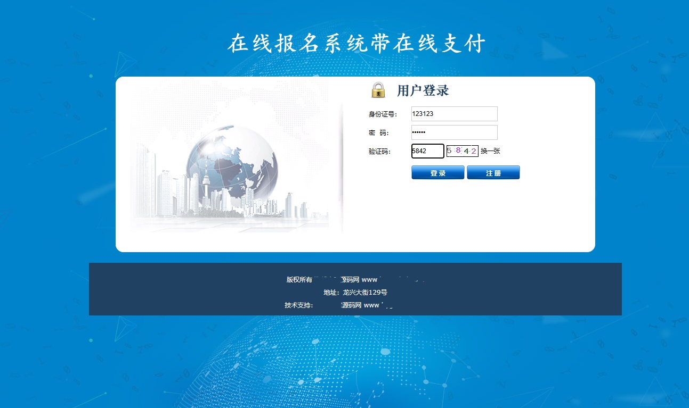Open the 源码网 link after 技术支持
This screenshot has width=689, height=408.
click(x=351, y=305)
